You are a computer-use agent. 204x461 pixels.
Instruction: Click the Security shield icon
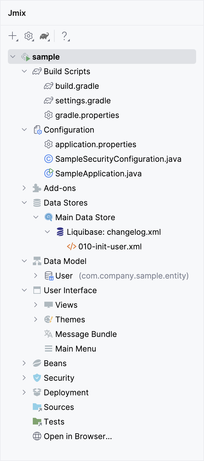click(37, 378)
